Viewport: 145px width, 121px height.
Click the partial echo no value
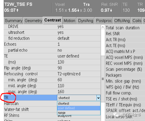coord(60,50)
